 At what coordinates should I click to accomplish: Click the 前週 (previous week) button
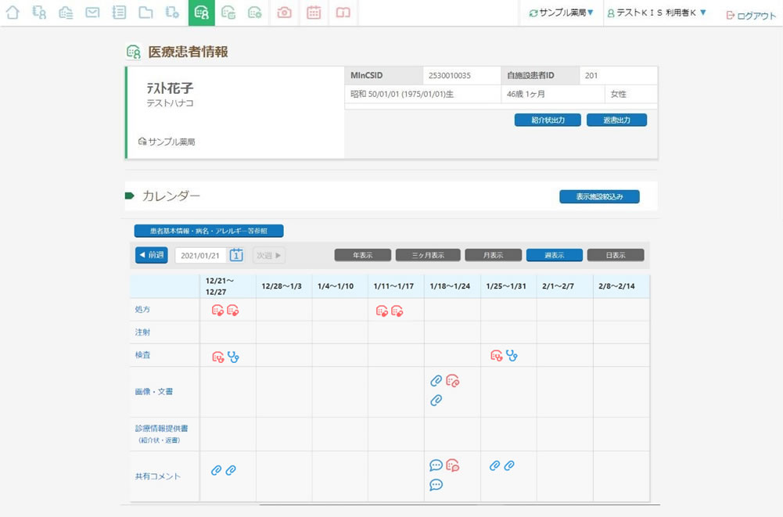[x=150, y=254]
